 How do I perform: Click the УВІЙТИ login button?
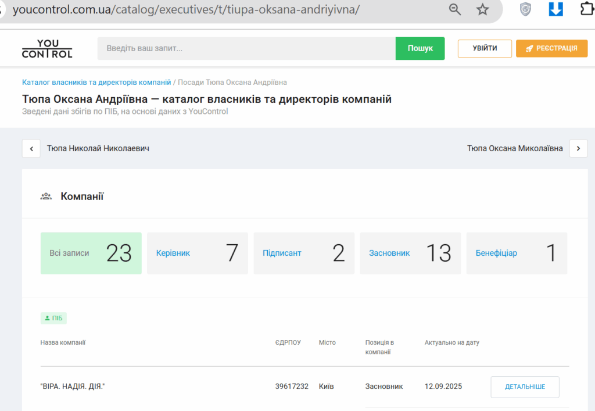485,48
